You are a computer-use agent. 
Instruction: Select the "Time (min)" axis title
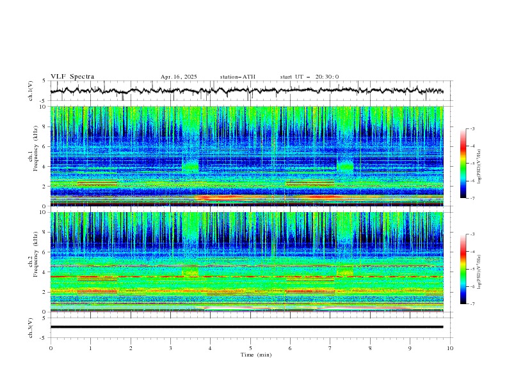click(x=256, y=355)
